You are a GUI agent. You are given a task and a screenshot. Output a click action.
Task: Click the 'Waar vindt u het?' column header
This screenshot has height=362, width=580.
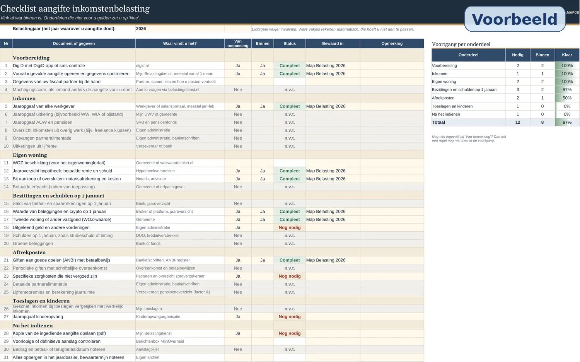(180, 44)
